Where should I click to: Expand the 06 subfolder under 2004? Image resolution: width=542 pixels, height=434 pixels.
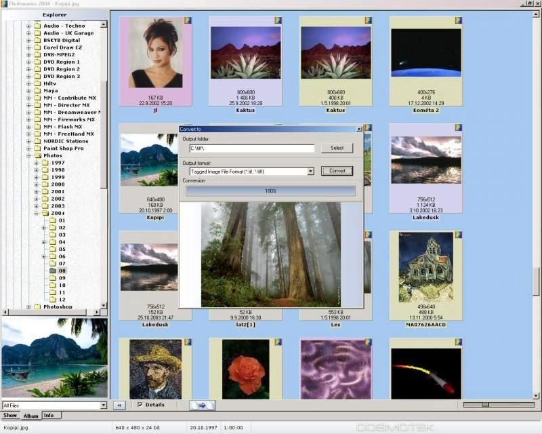[x=44, y=256]
